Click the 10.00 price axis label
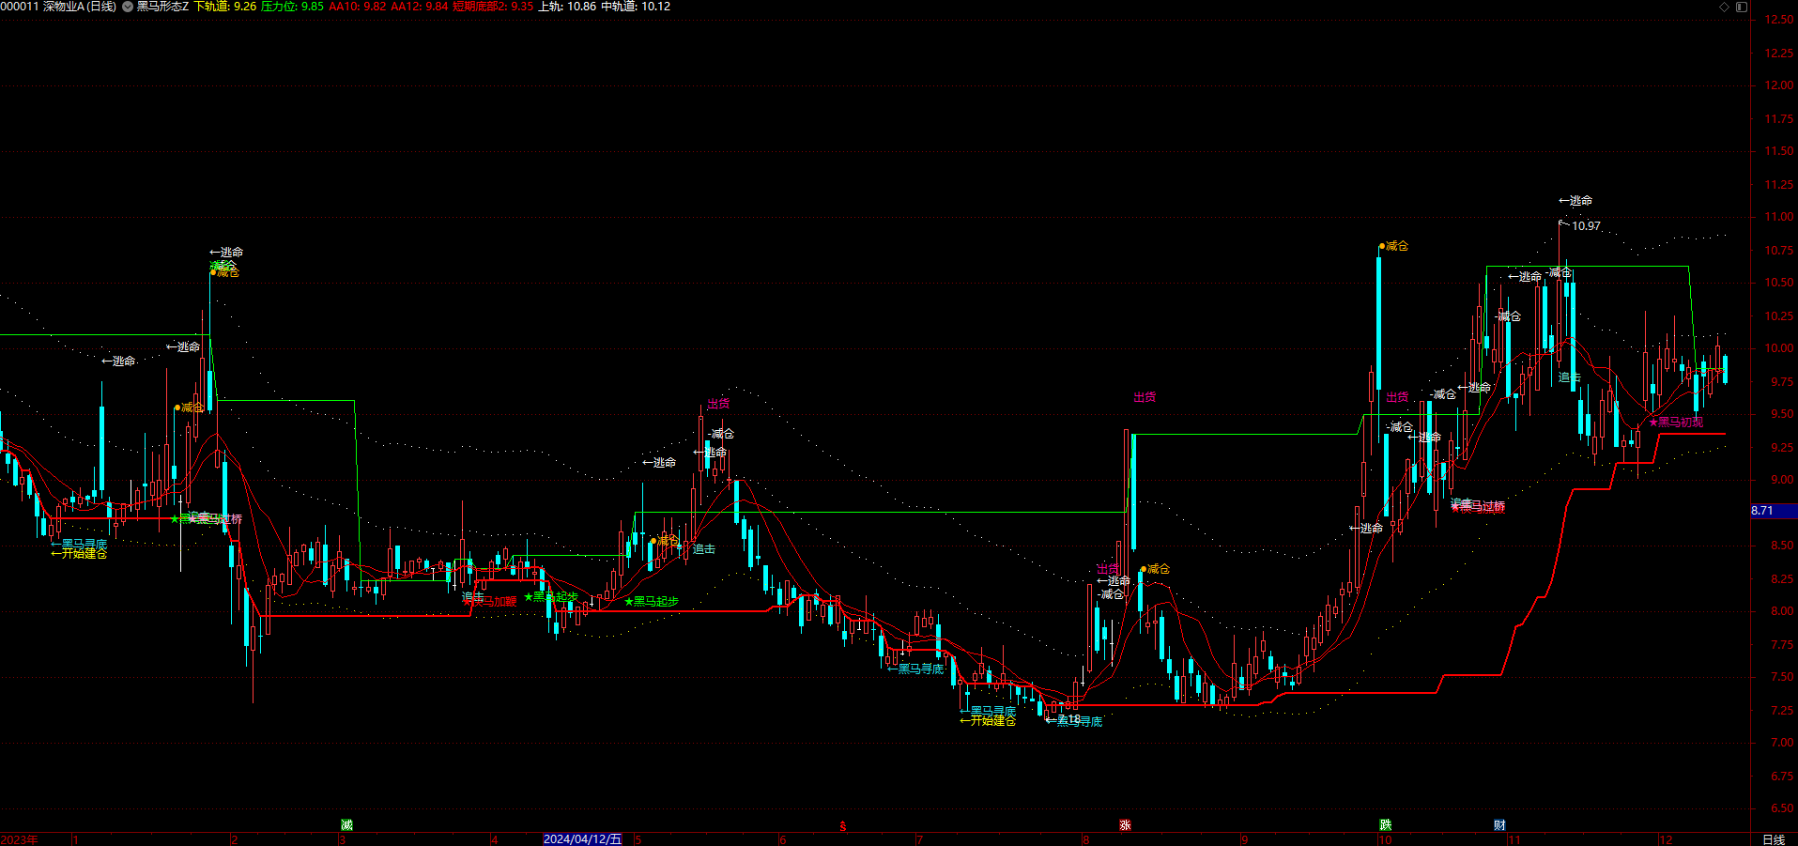1798x846 pixels. tap(1778, 348)
